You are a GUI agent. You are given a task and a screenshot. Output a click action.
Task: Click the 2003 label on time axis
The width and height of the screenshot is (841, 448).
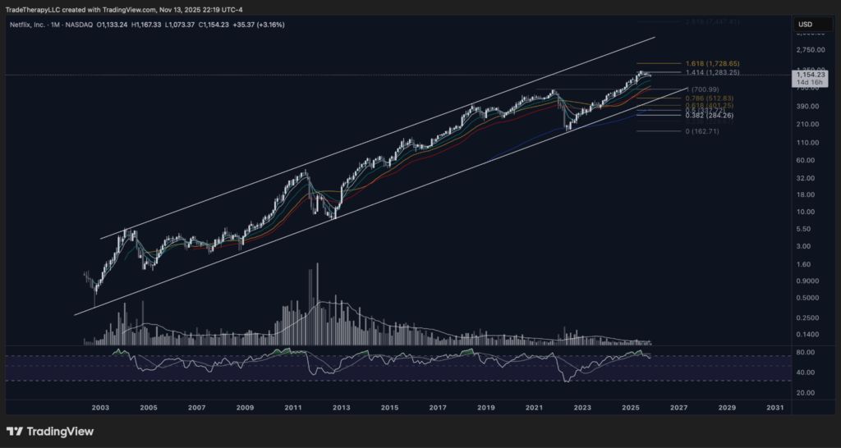(x=100, y=407)
